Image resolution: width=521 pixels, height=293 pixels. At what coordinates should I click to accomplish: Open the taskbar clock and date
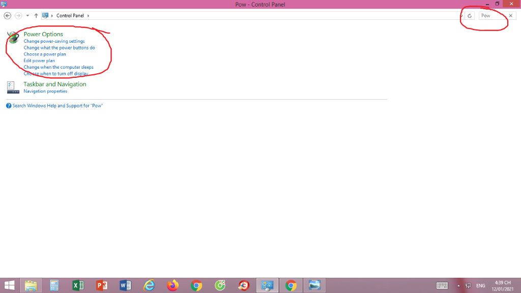pos(502,286)
